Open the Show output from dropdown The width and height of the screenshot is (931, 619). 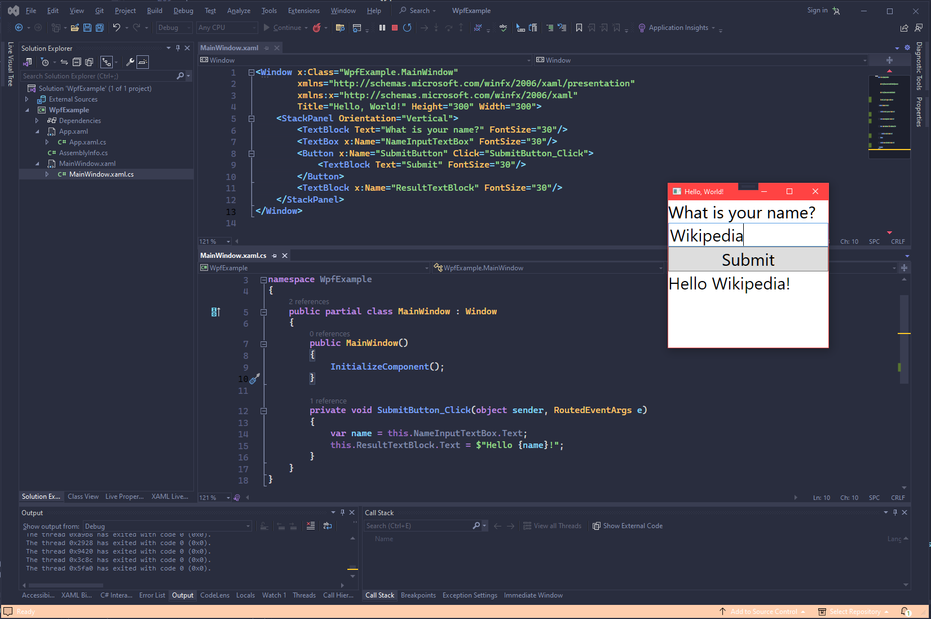[x=167, y=526]
